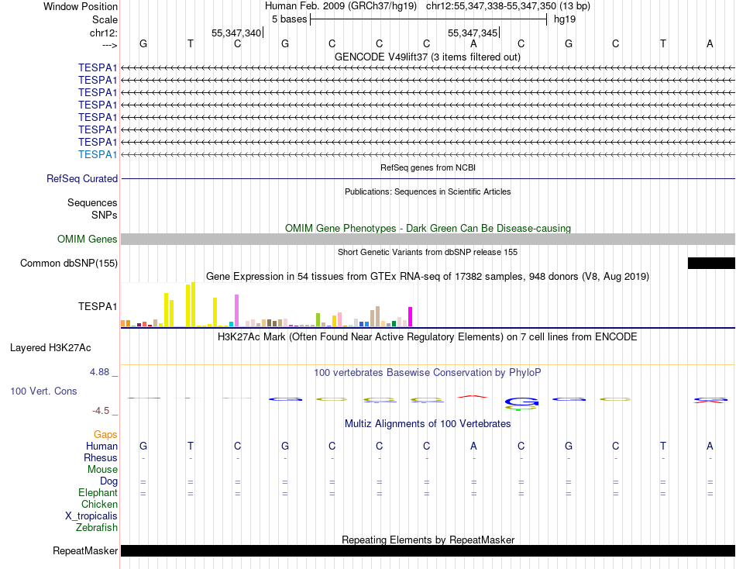Click the grey OMIM Genes item bar

pos(428,240)
